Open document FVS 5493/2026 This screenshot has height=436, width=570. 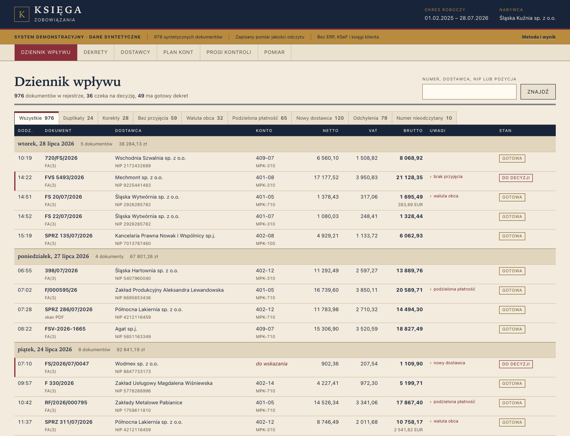pyautogui.click(x=65, y=178)
